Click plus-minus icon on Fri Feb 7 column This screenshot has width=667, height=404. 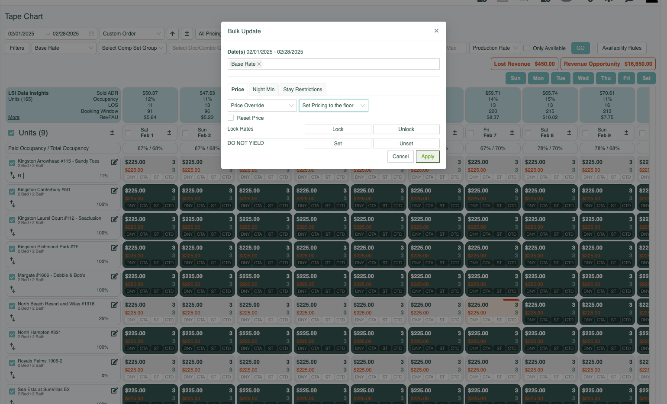[512, 133]
